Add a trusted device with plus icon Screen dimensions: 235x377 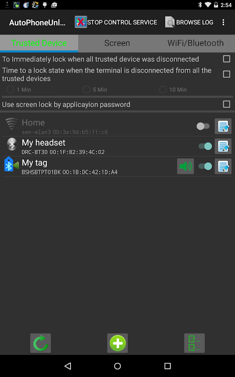point(117,343)
